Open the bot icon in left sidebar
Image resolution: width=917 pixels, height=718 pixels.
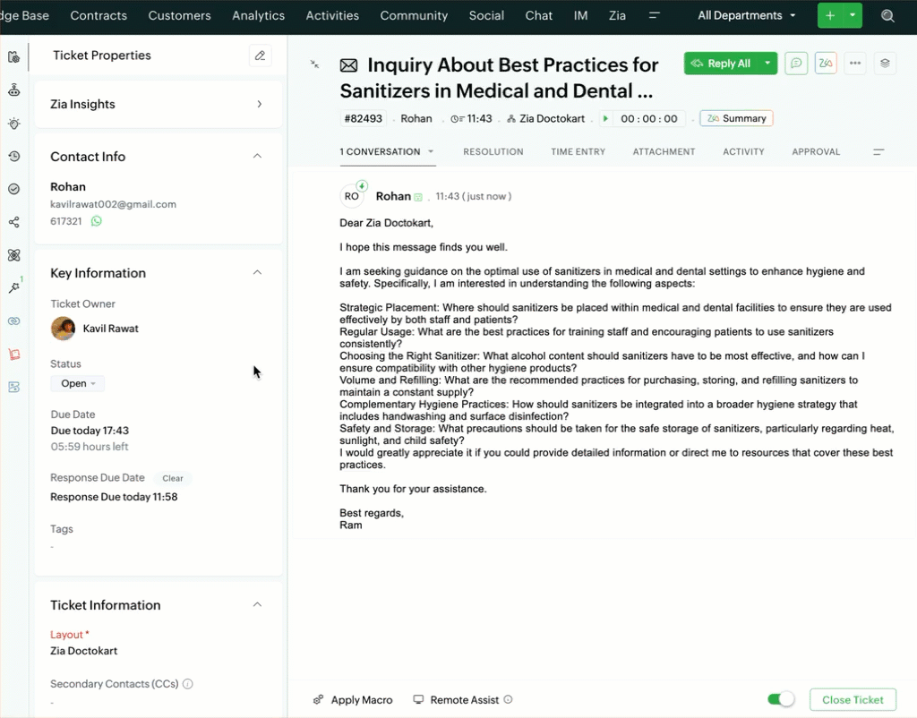tap(13, 90)
